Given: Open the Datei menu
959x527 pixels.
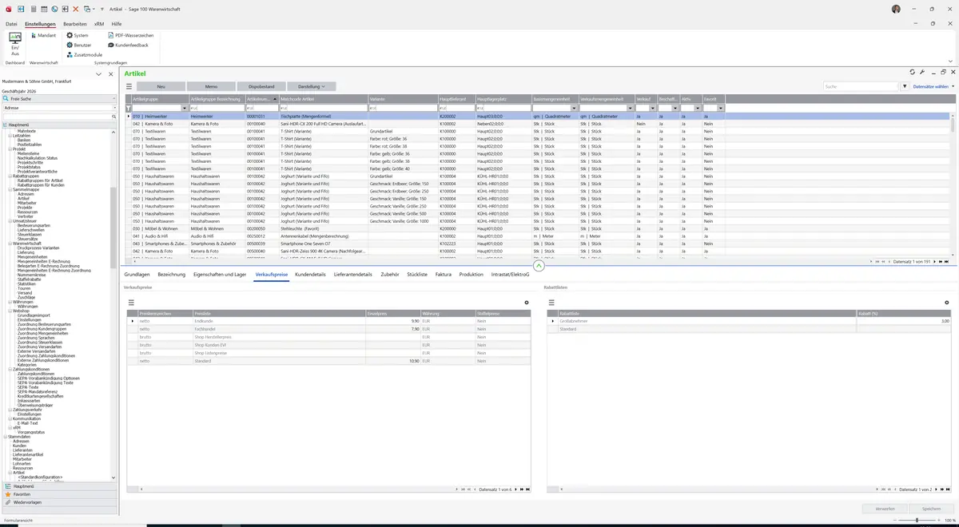Looking at the screenshot, I should (x=11, y=24).
